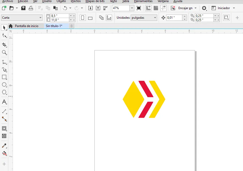
Task: Open Edición menu
Action: click(x=23, y=1)
